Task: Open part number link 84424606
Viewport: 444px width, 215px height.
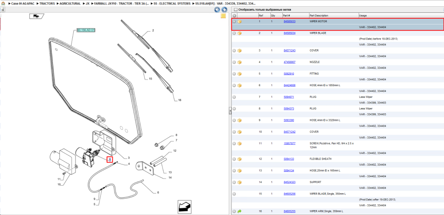Action: point(289,86)
